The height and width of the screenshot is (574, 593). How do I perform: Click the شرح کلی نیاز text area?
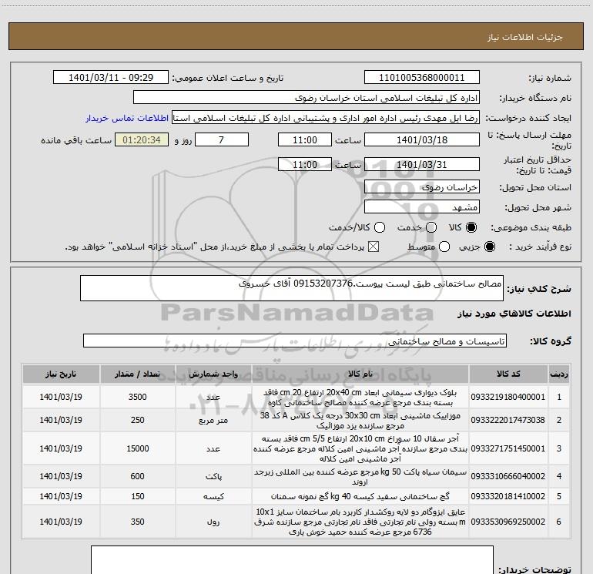click(292, 288)
